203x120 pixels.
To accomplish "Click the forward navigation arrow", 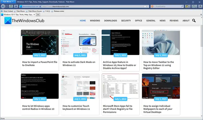I will (x=7, y=6).
